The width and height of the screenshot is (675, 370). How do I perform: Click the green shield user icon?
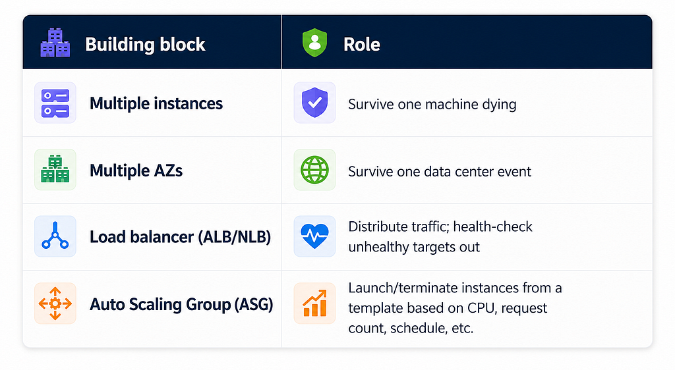coord(314,43)
